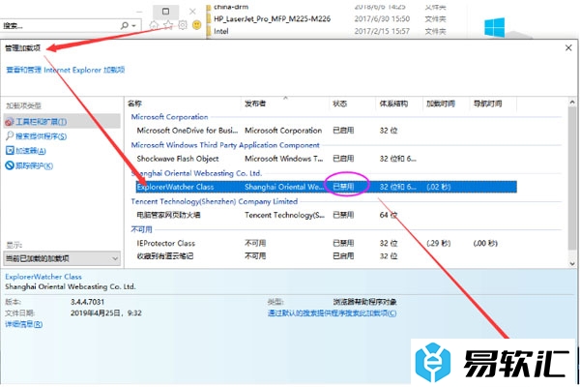Click the version value 3.4.4.7031
580x387 pixels.
point(87,302)
